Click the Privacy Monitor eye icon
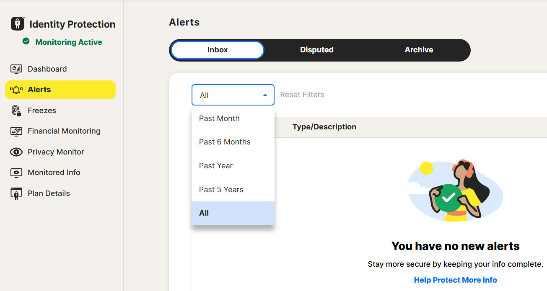The width and height of the screenshot is (547, 291). [16, 152]
